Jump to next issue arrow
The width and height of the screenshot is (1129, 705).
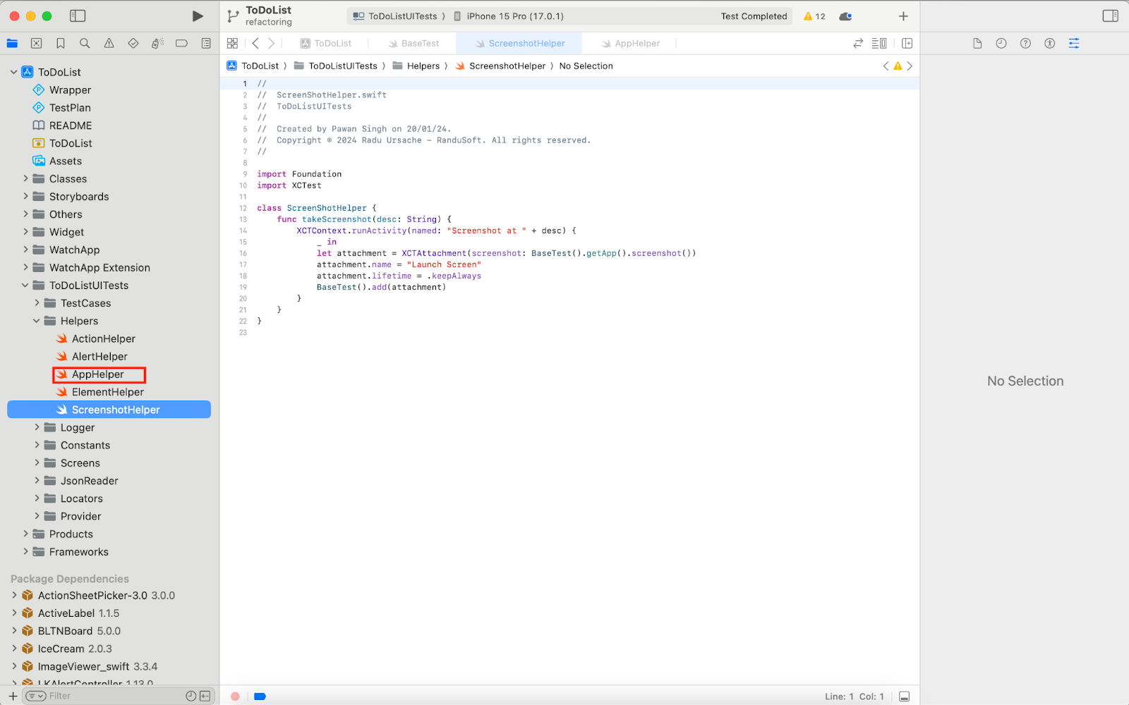point(910,66)
